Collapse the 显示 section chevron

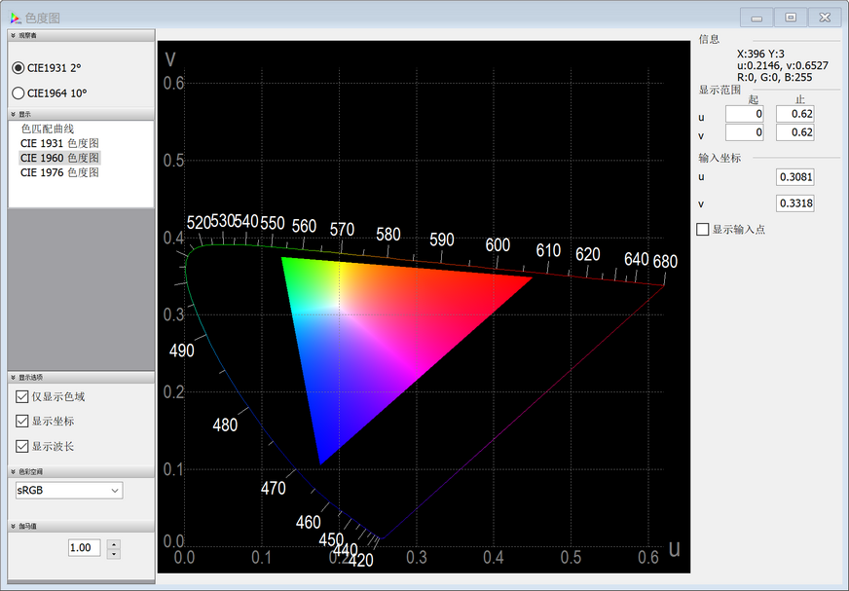coord(13,114)
